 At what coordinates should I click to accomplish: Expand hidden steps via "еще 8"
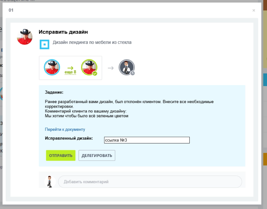[70, 72]
